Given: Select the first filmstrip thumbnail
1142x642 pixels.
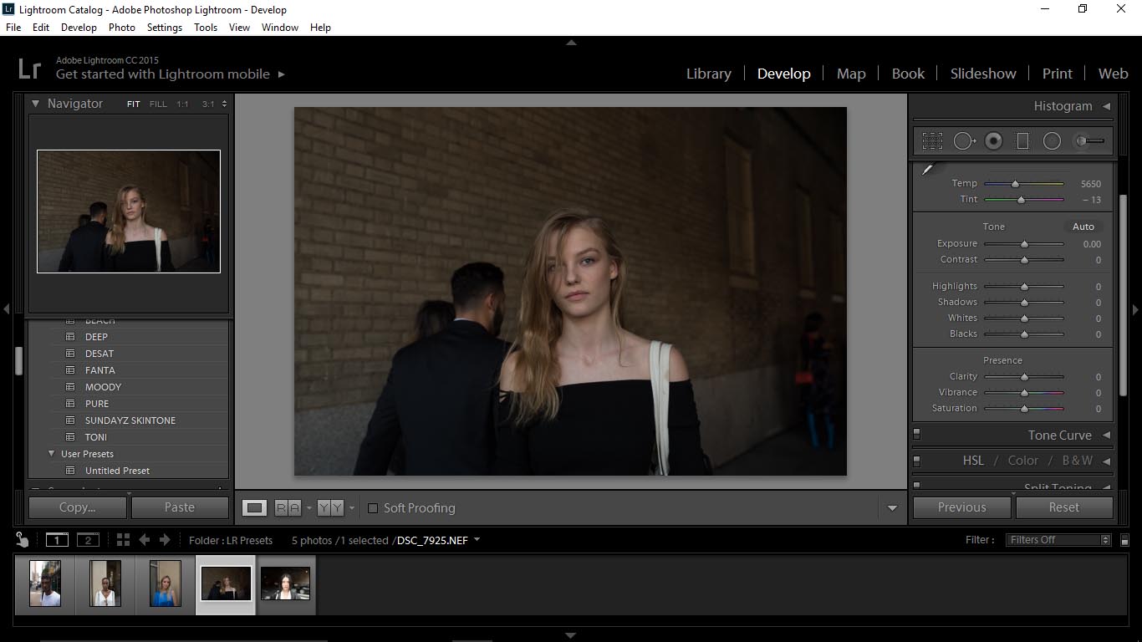Looking at the screenshot, I should point(45,583).
